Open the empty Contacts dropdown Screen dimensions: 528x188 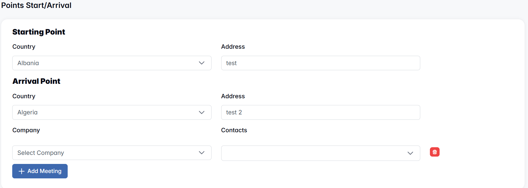click(x=313, y=153)
